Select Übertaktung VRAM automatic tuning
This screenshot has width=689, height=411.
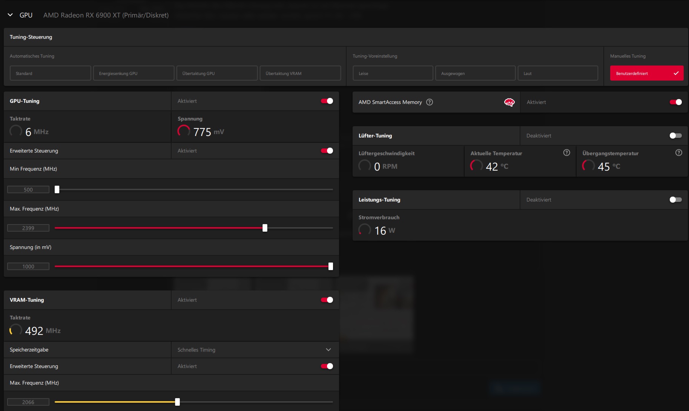300,73
